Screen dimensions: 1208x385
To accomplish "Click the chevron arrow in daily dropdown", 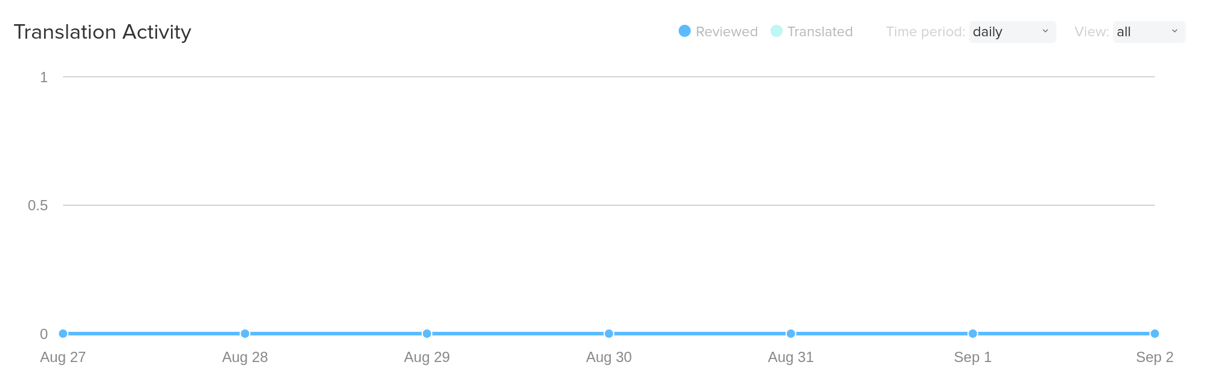I will [x=1045, y=31].
